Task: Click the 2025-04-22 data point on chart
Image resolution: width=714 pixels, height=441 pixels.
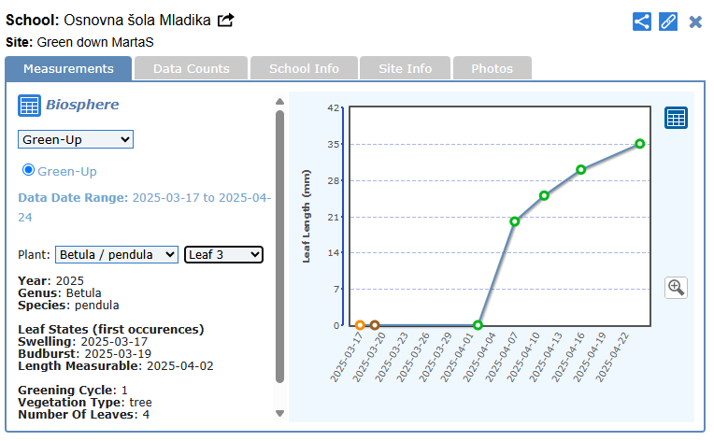Action: [640, 144]
